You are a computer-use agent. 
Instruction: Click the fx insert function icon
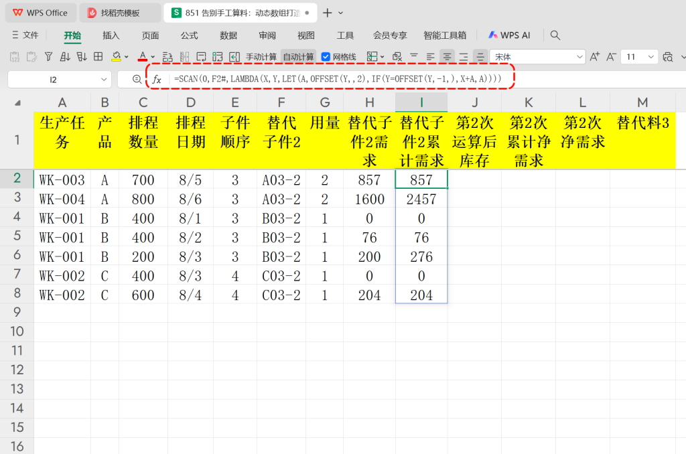(x=157, y=79)
